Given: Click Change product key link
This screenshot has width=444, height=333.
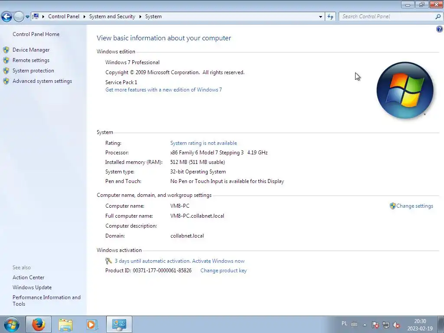Looking at the screenshot, I should pyautogui.click(x=224, y=271).
